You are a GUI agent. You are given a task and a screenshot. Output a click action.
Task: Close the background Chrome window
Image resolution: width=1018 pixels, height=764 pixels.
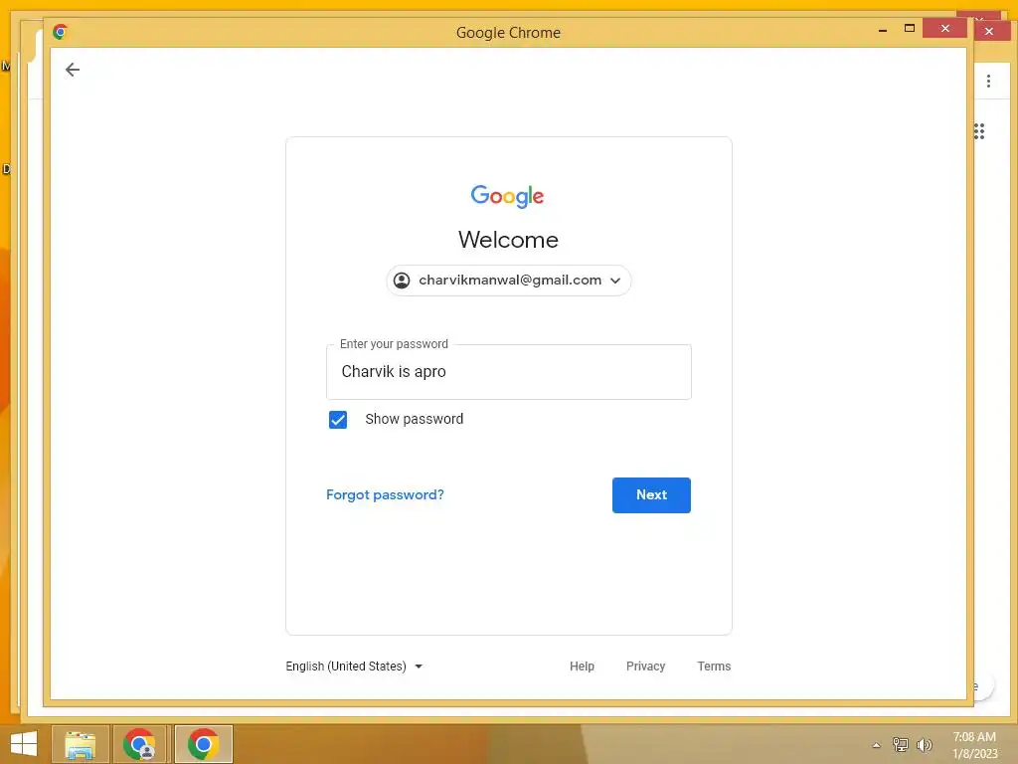(x=989, y=31)
